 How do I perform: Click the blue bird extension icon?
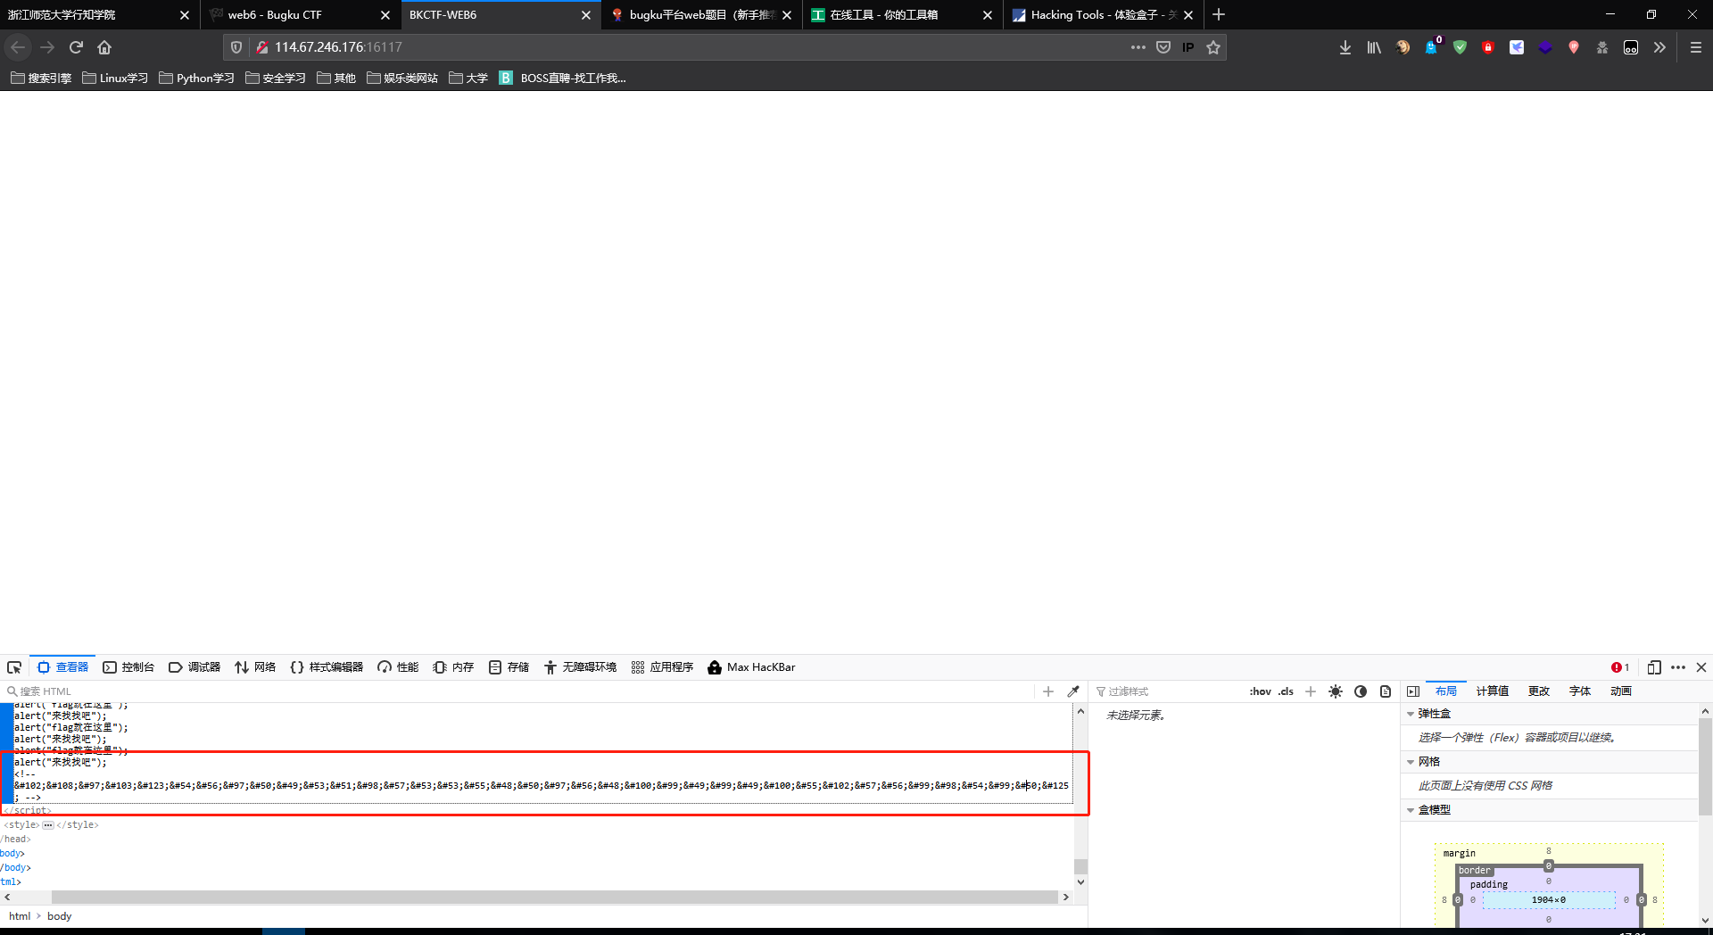pyautogui.click(x=1517, y=47)
